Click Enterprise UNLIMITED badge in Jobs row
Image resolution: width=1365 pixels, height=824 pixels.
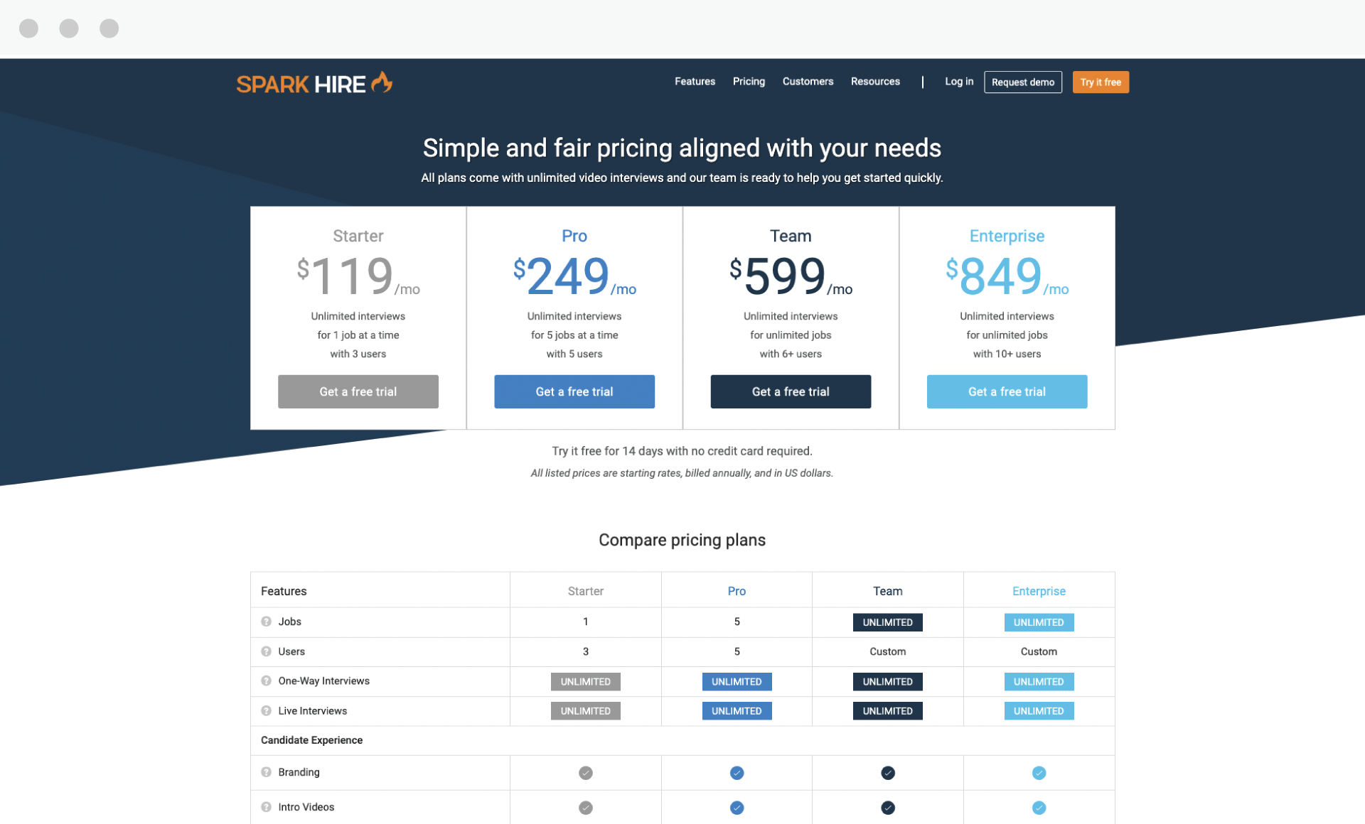point(1039,622)
